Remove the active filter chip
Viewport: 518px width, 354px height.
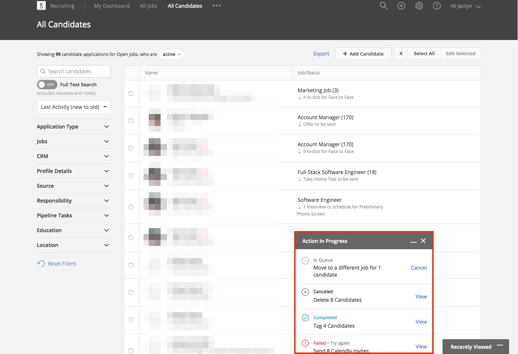click(x=179, y=54)
